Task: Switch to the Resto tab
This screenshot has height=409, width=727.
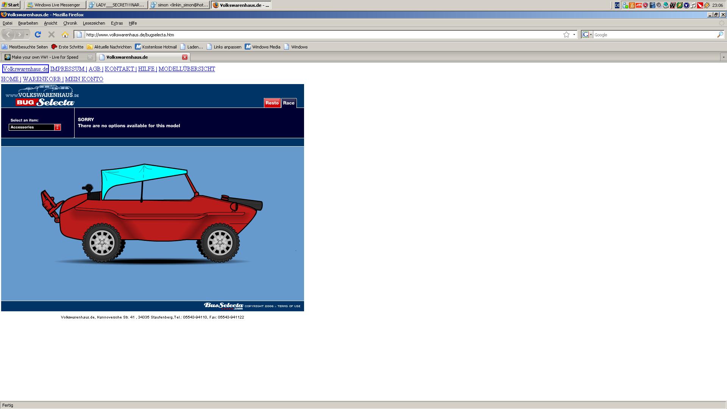Action: click(272, 103)
